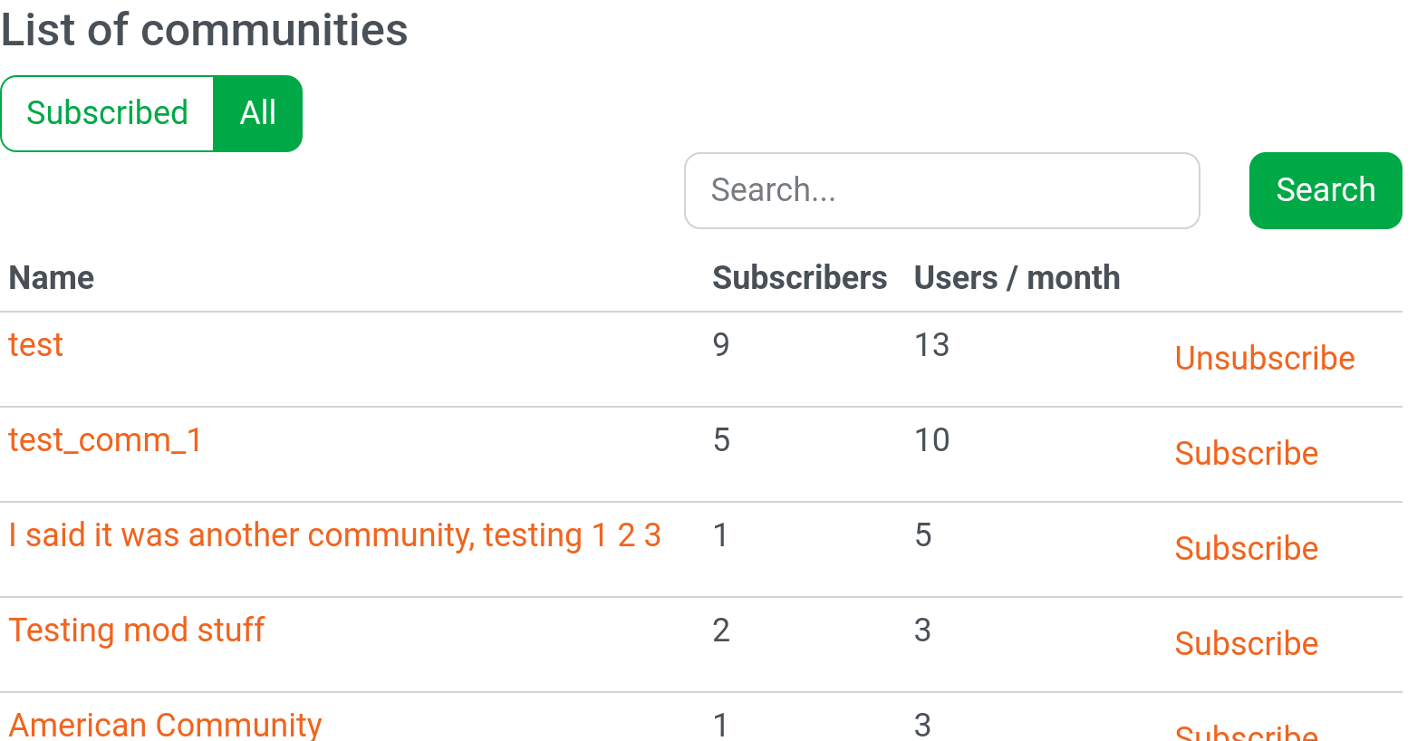Open the test community page

[x=34, y=344]
